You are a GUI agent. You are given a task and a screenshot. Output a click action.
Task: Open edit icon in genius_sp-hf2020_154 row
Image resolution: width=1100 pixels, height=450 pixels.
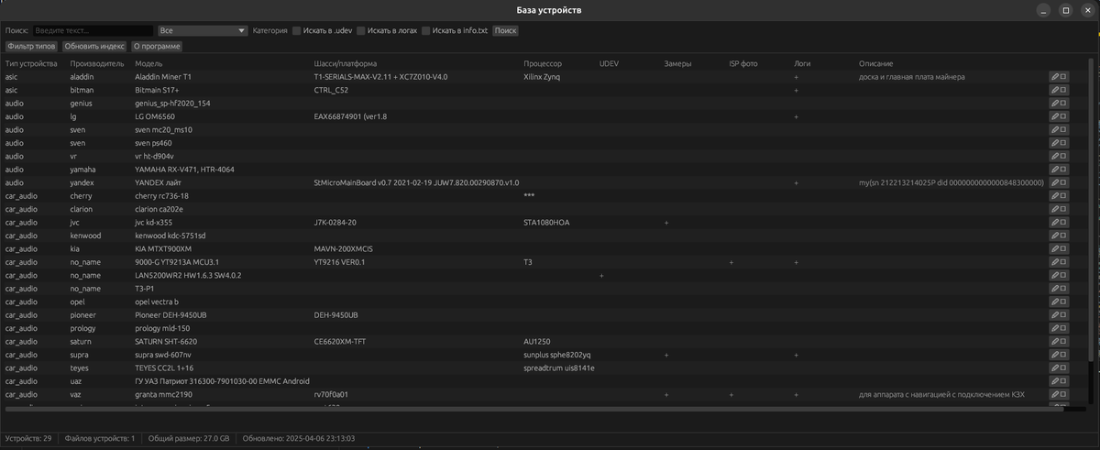point(1059,104)
